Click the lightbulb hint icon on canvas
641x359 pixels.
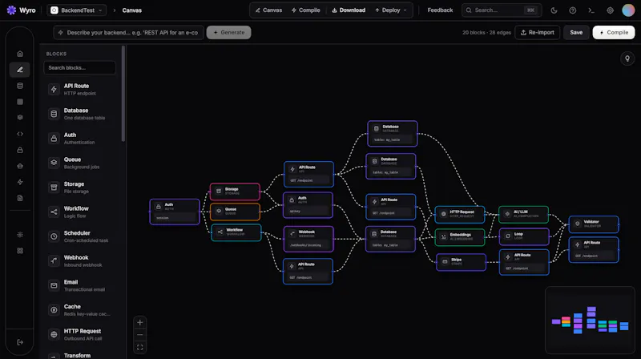pos(627,58)
